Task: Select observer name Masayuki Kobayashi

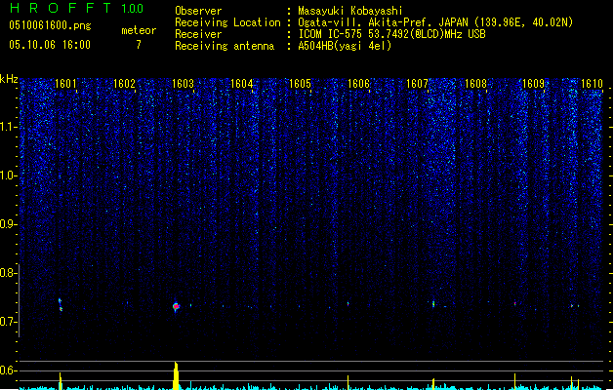Action: (x=350, y=11)
